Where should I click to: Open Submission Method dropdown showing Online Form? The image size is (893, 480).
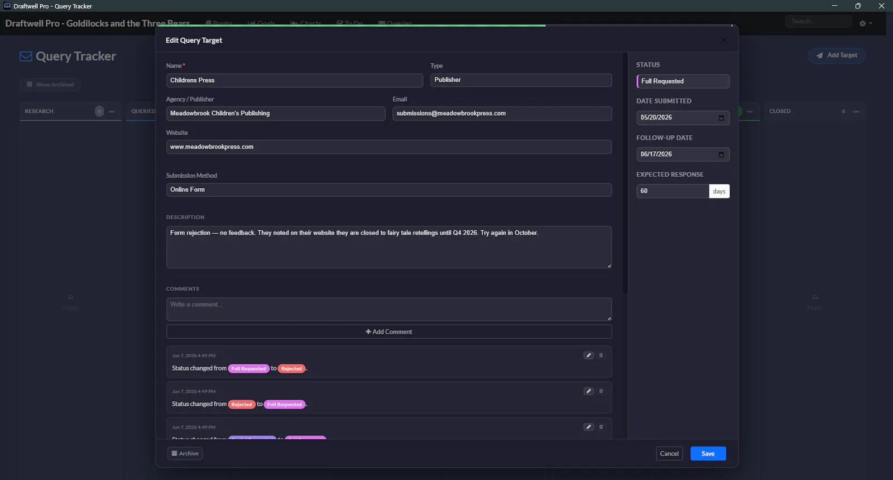click(388, 190)
